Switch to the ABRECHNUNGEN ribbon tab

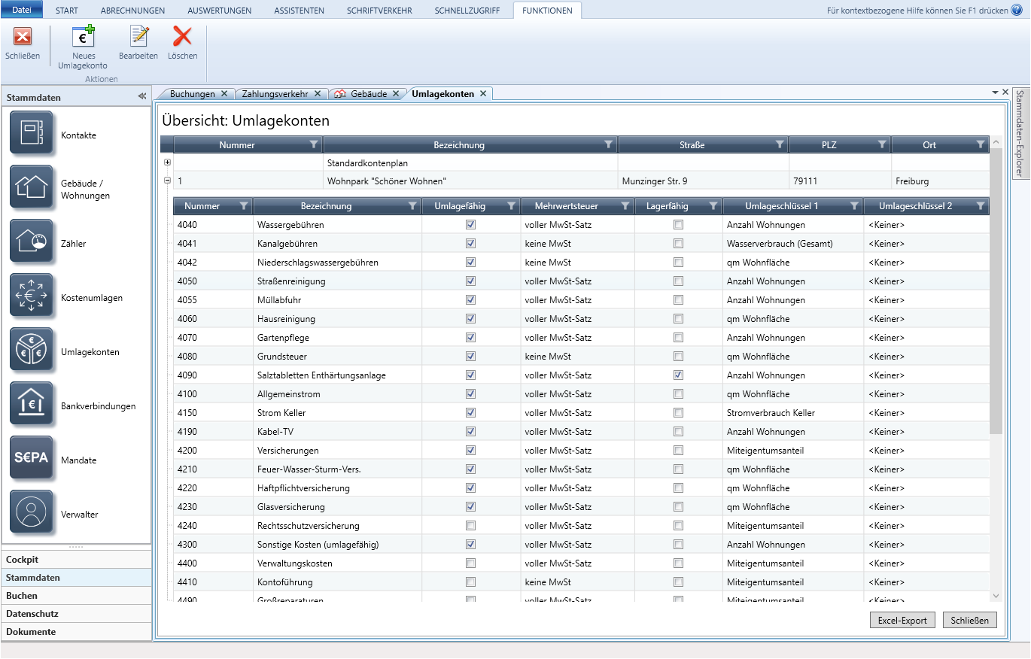pyautogui.click(x=133, y=11)
